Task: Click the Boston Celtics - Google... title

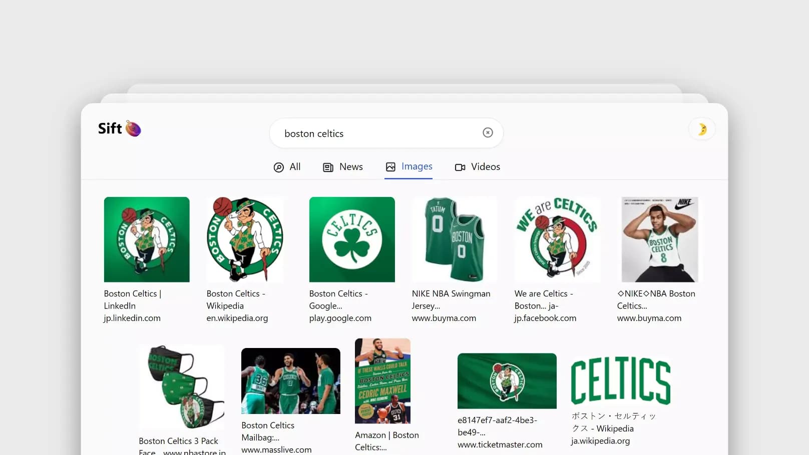Action: [x=338, y=299]
